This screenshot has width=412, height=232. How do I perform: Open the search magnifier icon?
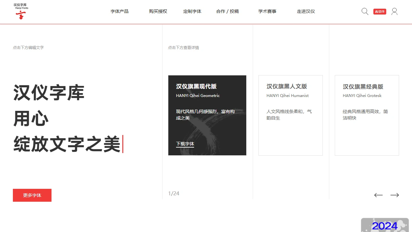pos(365,11)
